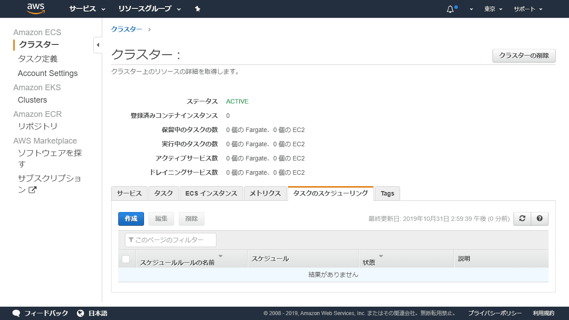This screenshot has width=569, height=320.
Task: Expand the サービス menu
Action: pyautogui.click(x=87, y=9)
